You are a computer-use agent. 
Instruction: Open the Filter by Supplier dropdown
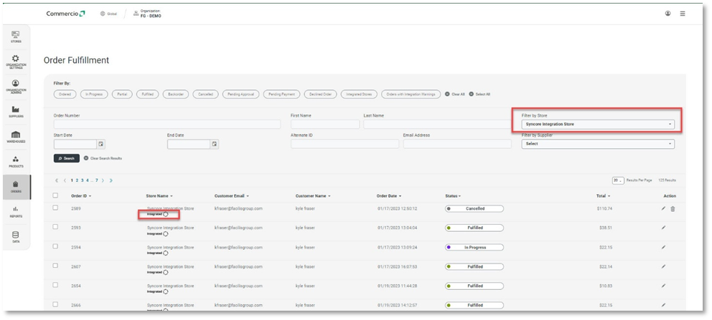click(x=598, y=144)
